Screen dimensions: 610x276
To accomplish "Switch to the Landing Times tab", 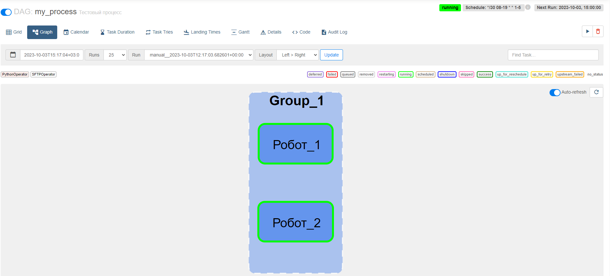I will pos(202,32).
